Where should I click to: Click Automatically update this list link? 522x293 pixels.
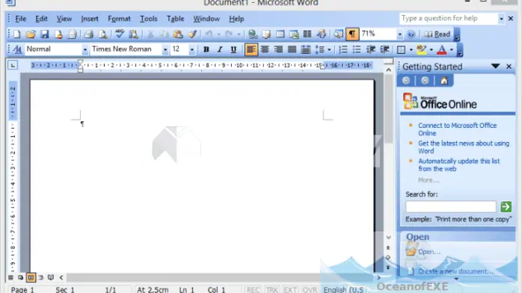[458, 165]
